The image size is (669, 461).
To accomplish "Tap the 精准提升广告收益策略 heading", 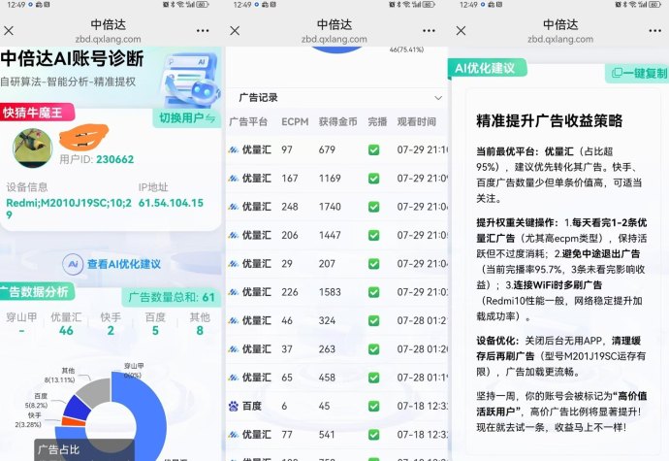I will 549,121.
